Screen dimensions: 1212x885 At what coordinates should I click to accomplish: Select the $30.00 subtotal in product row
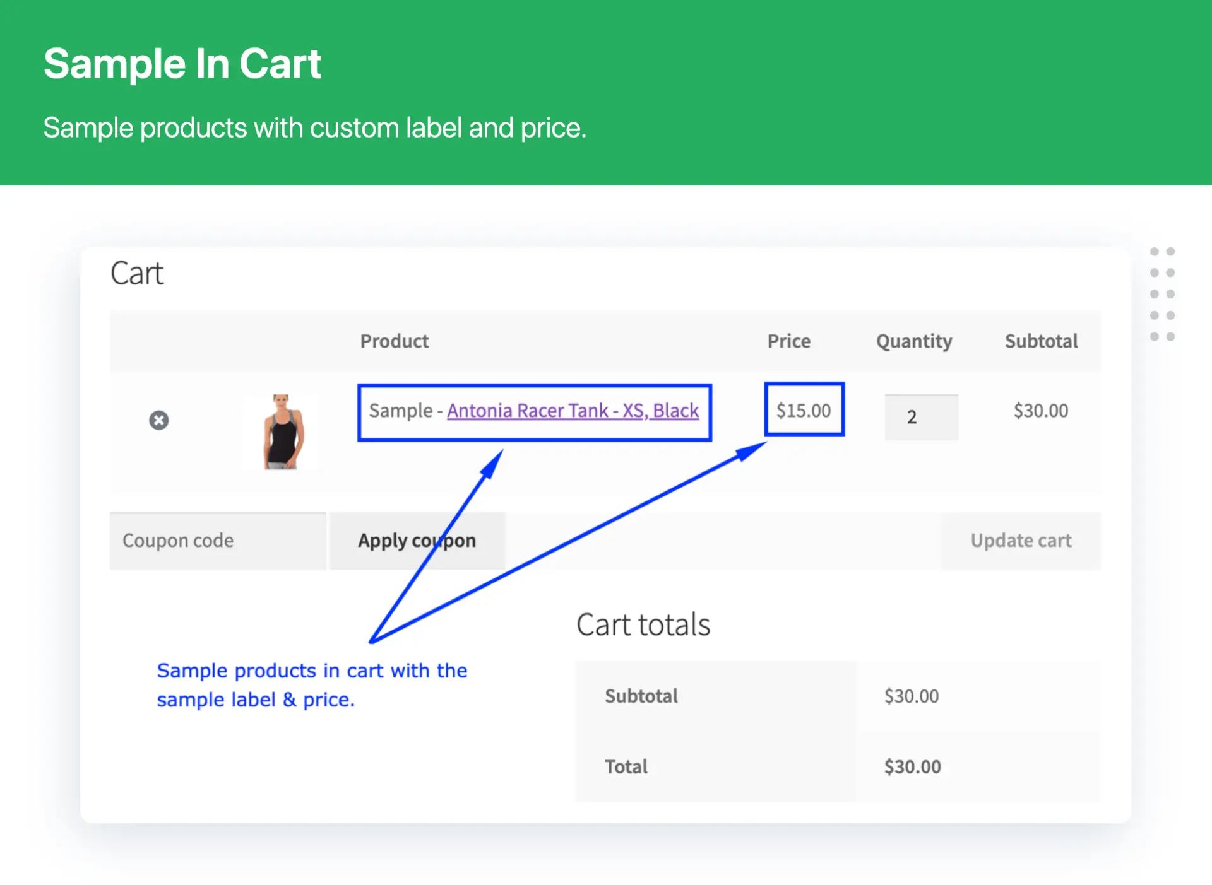(1041, 411)
